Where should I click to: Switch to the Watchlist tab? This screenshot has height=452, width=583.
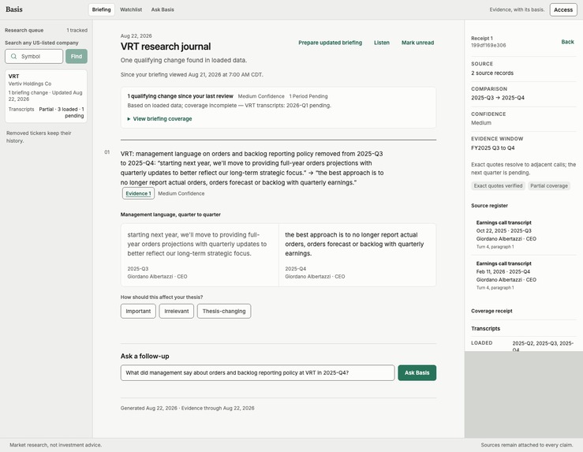pyautogui.click(x=131, y=9)
